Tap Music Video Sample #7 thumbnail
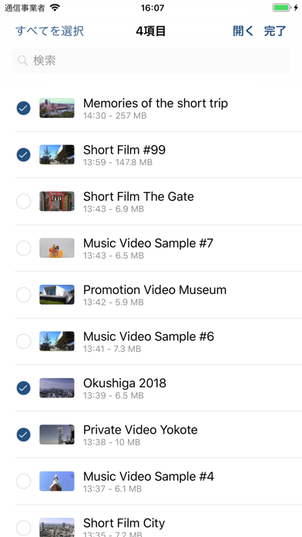The image size is (302, 537). point(57,248)
